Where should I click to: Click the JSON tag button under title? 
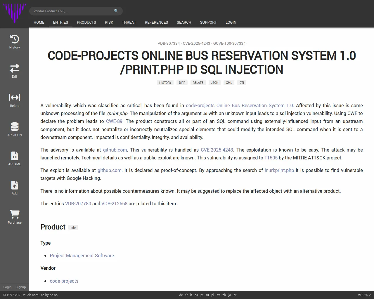(215, 83)
